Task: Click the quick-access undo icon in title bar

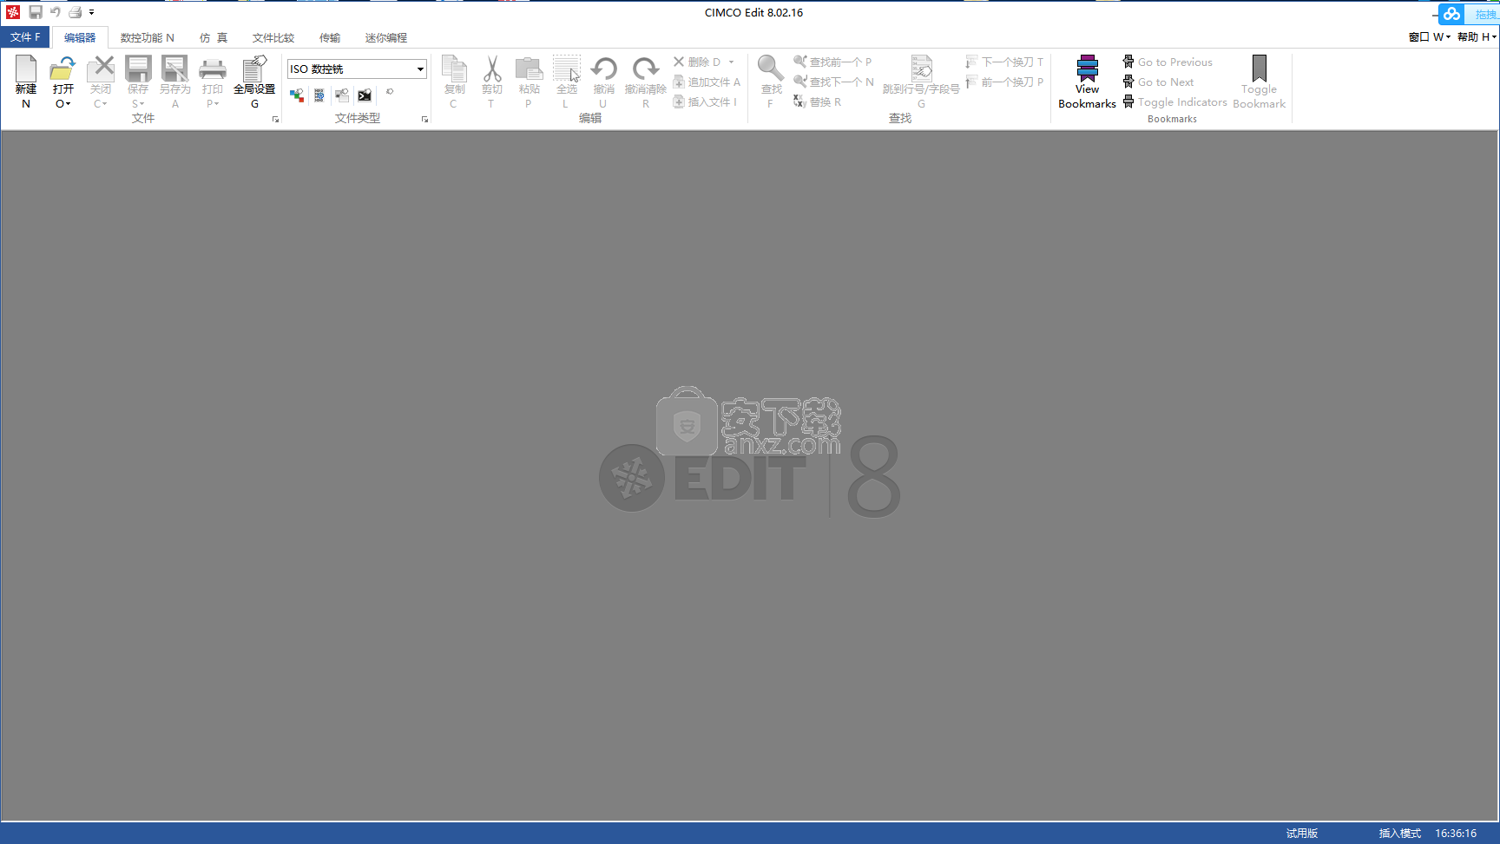Action: 56,12
